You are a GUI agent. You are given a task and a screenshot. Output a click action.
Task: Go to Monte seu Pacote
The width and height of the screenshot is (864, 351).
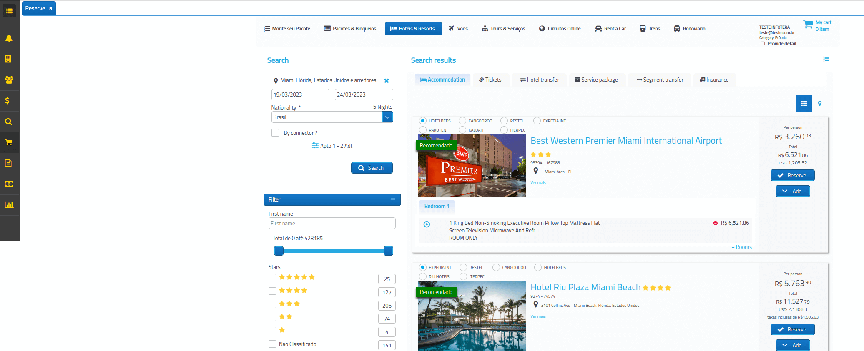click(x=287, y=29)
